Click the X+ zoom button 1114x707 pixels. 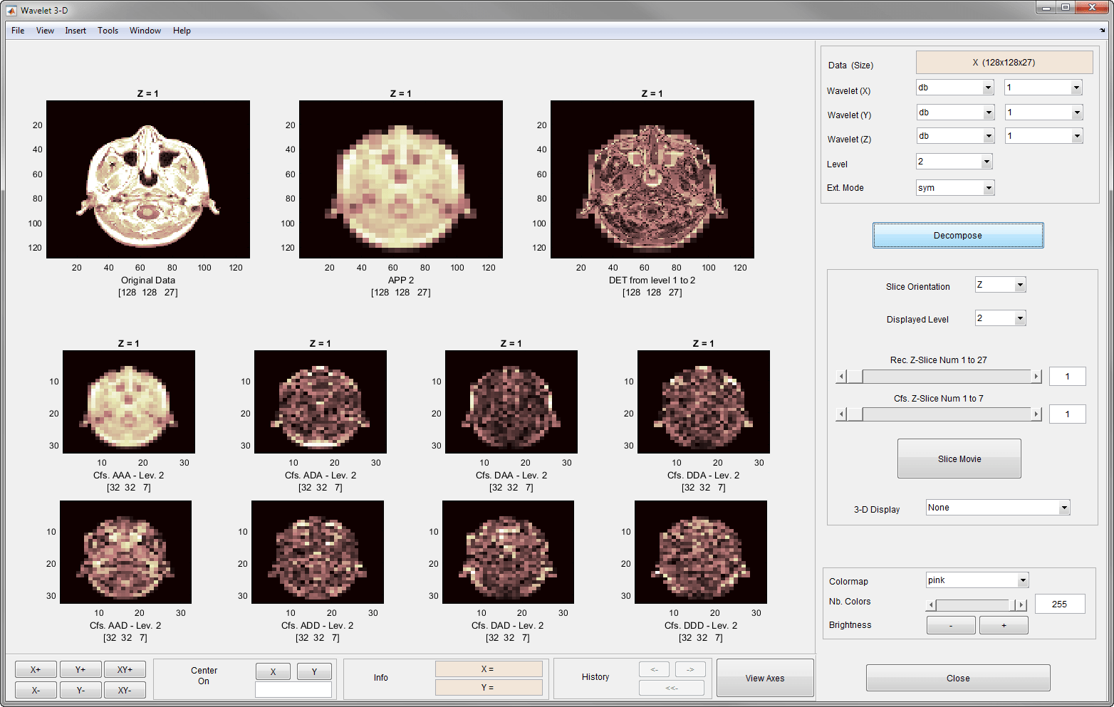(x=36, y=669)
